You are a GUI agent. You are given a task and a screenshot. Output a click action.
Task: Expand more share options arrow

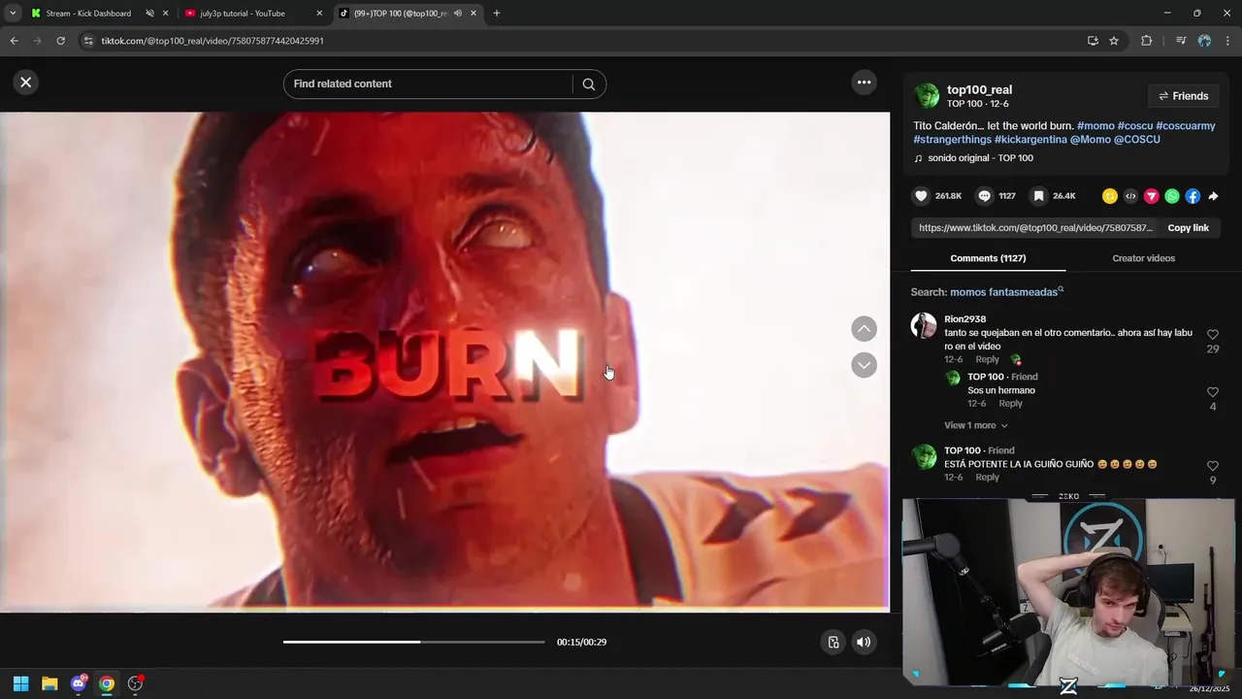(x=1213, y=196)
